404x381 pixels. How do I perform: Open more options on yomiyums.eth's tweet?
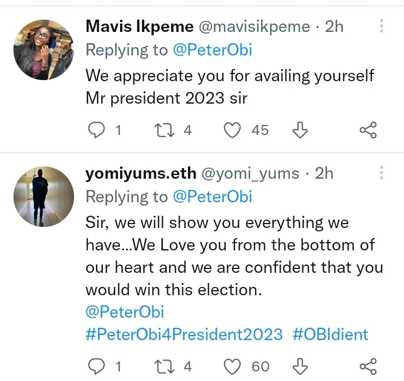382,173
